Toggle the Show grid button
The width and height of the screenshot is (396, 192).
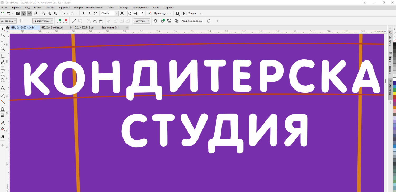point(136,13)
